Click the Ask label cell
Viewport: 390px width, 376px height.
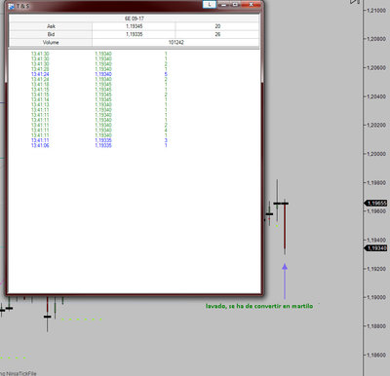[x=51, y=26]
